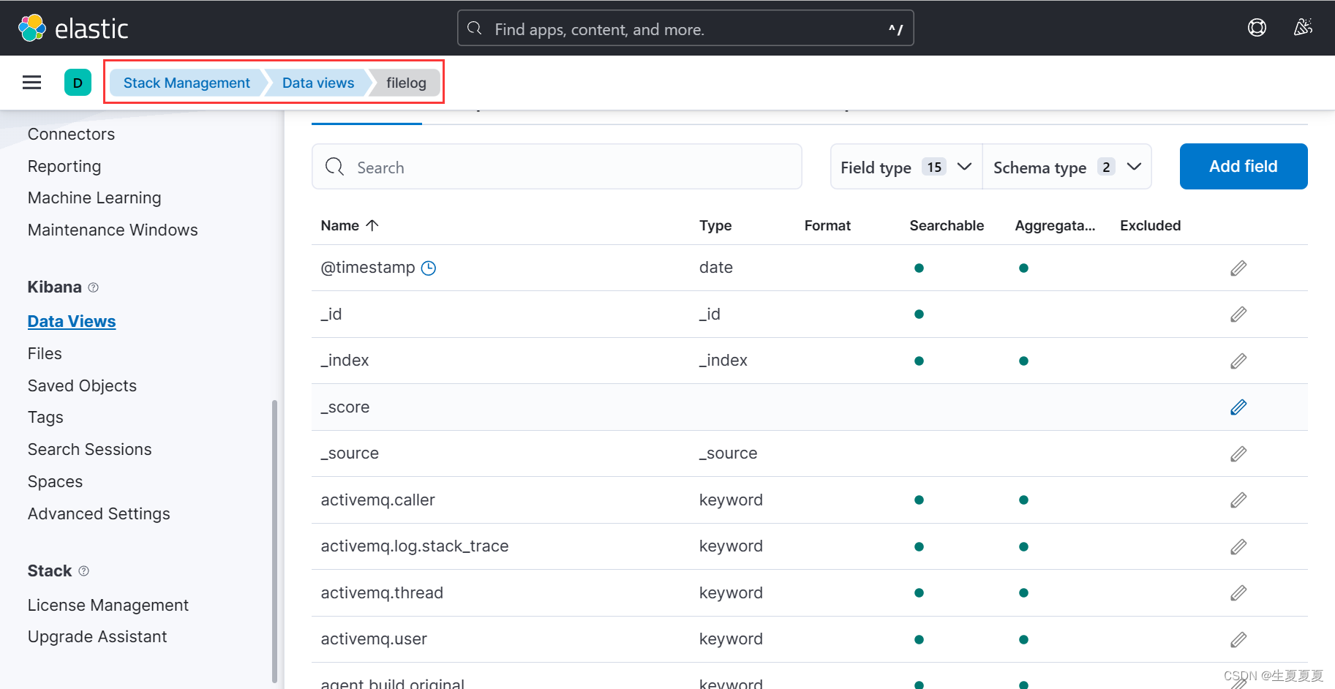Screen dimensions: 1335x689
Task: Click the Aggregata... column header
Action: (1055, 226)
